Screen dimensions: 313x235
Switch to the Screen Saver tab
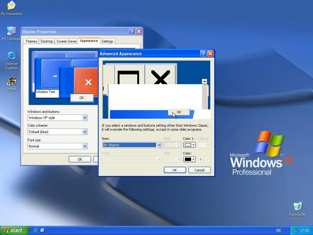coord(66,41)
